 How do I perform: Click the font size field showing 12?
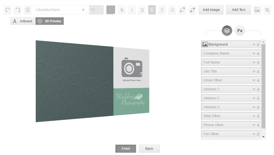[96, 10]
